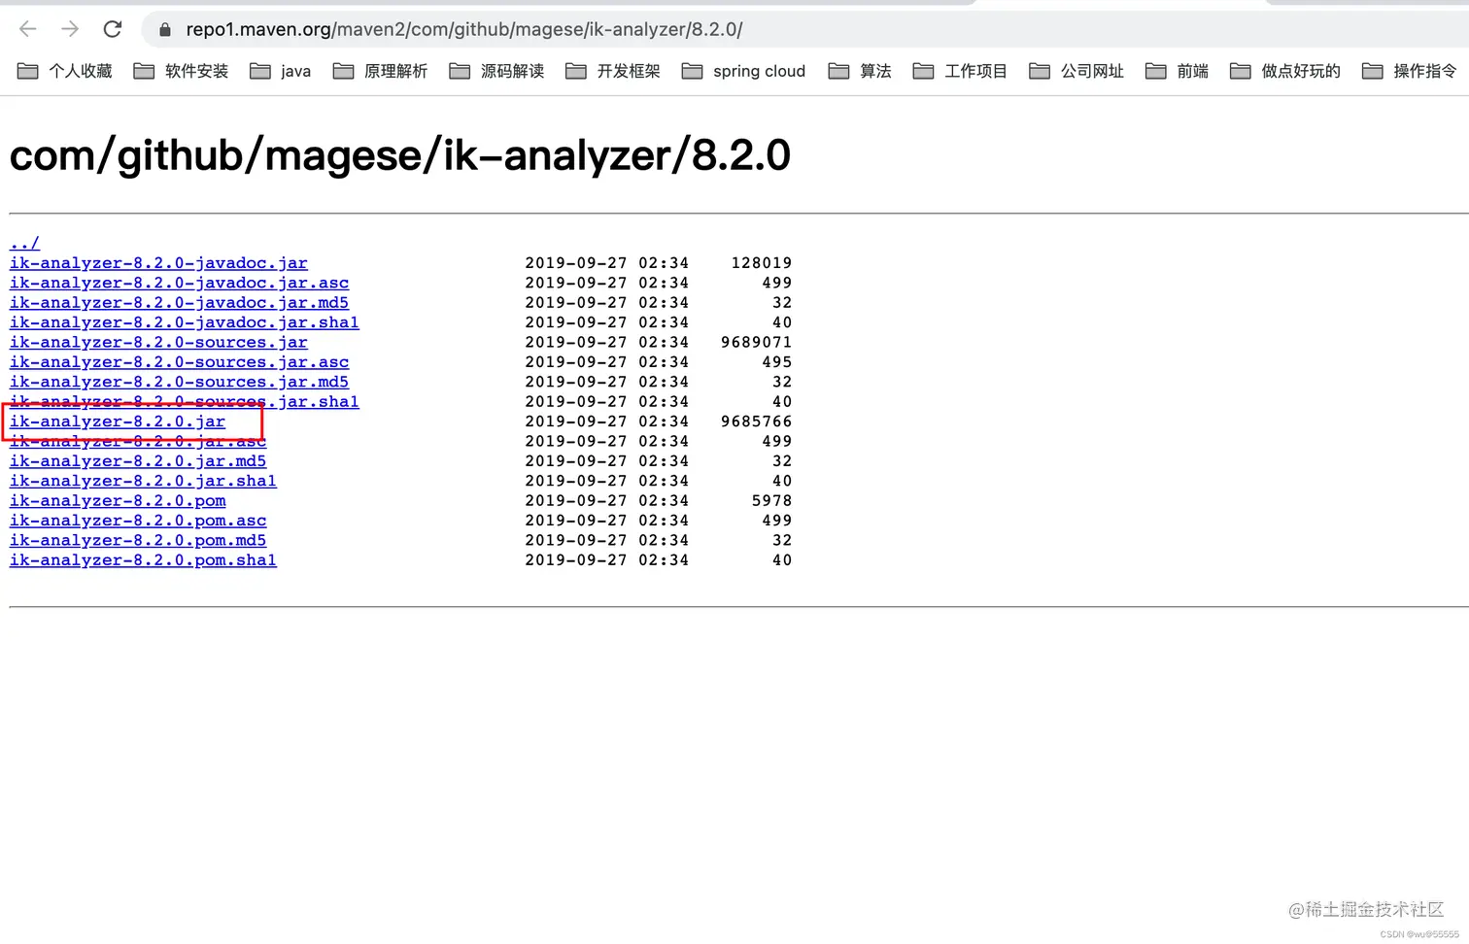
Task: Select file size 495
Action: 776,362
